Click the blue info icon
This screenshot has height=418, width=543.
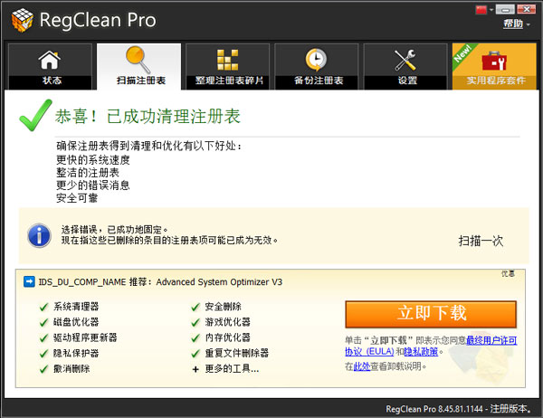39,235
